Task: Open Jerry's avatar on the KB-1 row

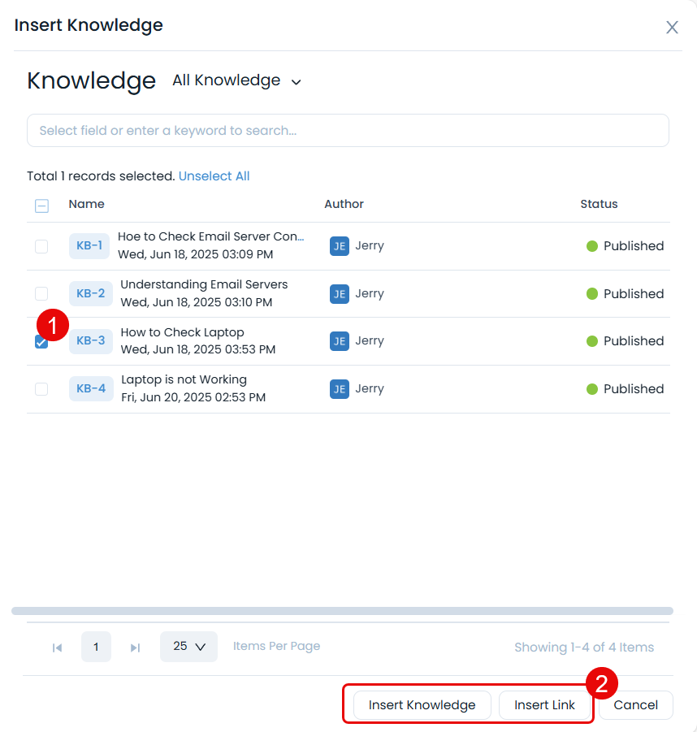Action: pos(339,245)
